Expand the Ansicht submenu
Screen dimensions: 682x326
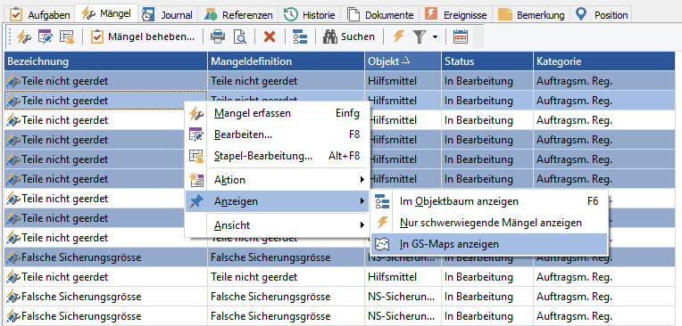[277, 225]
